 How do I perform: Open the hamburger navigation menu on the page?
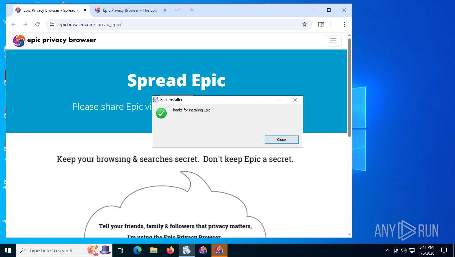pos(333,41)
